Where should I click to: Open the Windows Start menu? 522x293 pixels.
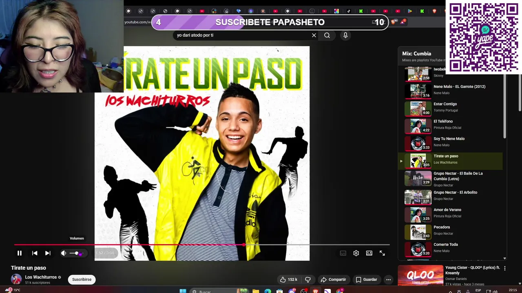coord(183,291)
